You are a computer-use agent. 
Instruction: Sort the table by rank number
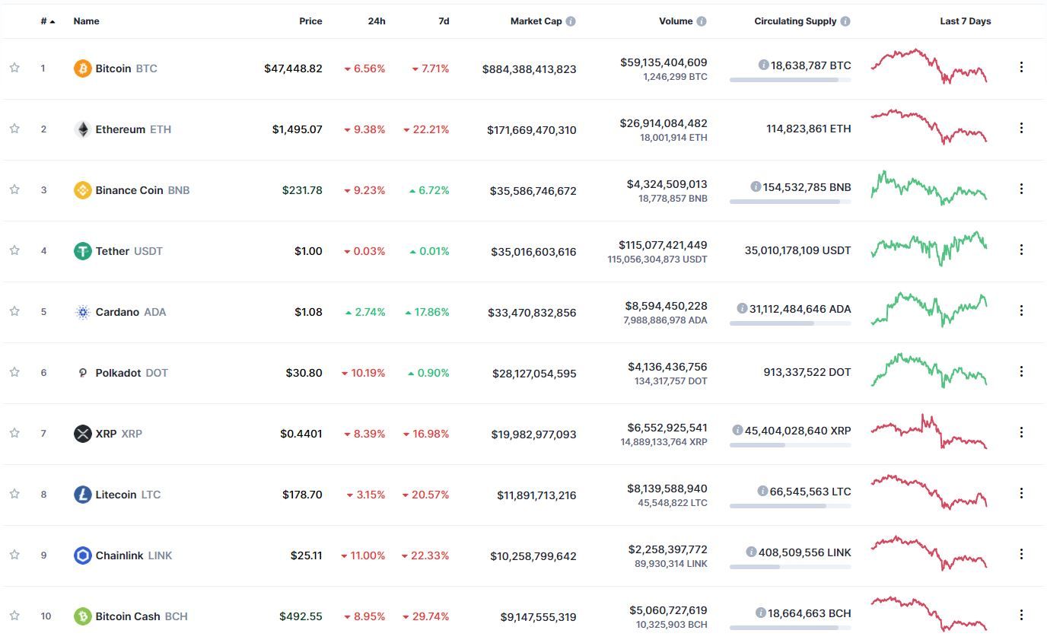48,21
